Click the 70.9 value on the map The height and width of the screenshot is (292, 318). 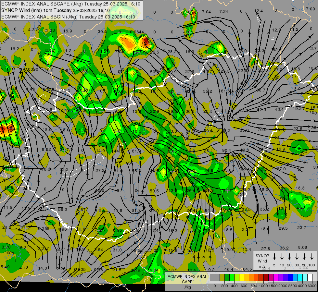[x=262, y=129]
